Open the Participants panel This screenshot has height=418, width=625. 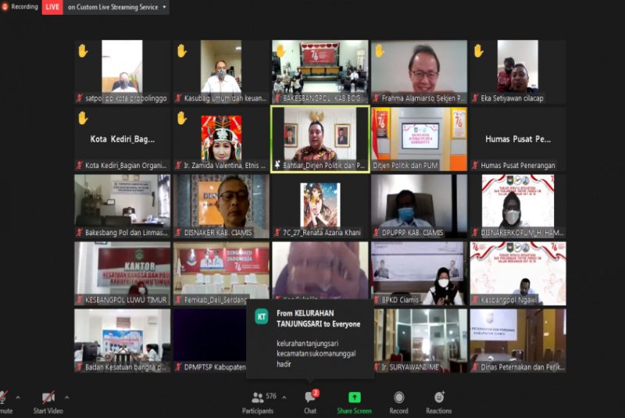point(258,402)
